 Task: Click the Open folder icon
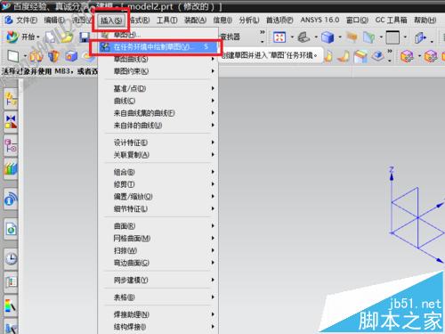coord(67,37)
